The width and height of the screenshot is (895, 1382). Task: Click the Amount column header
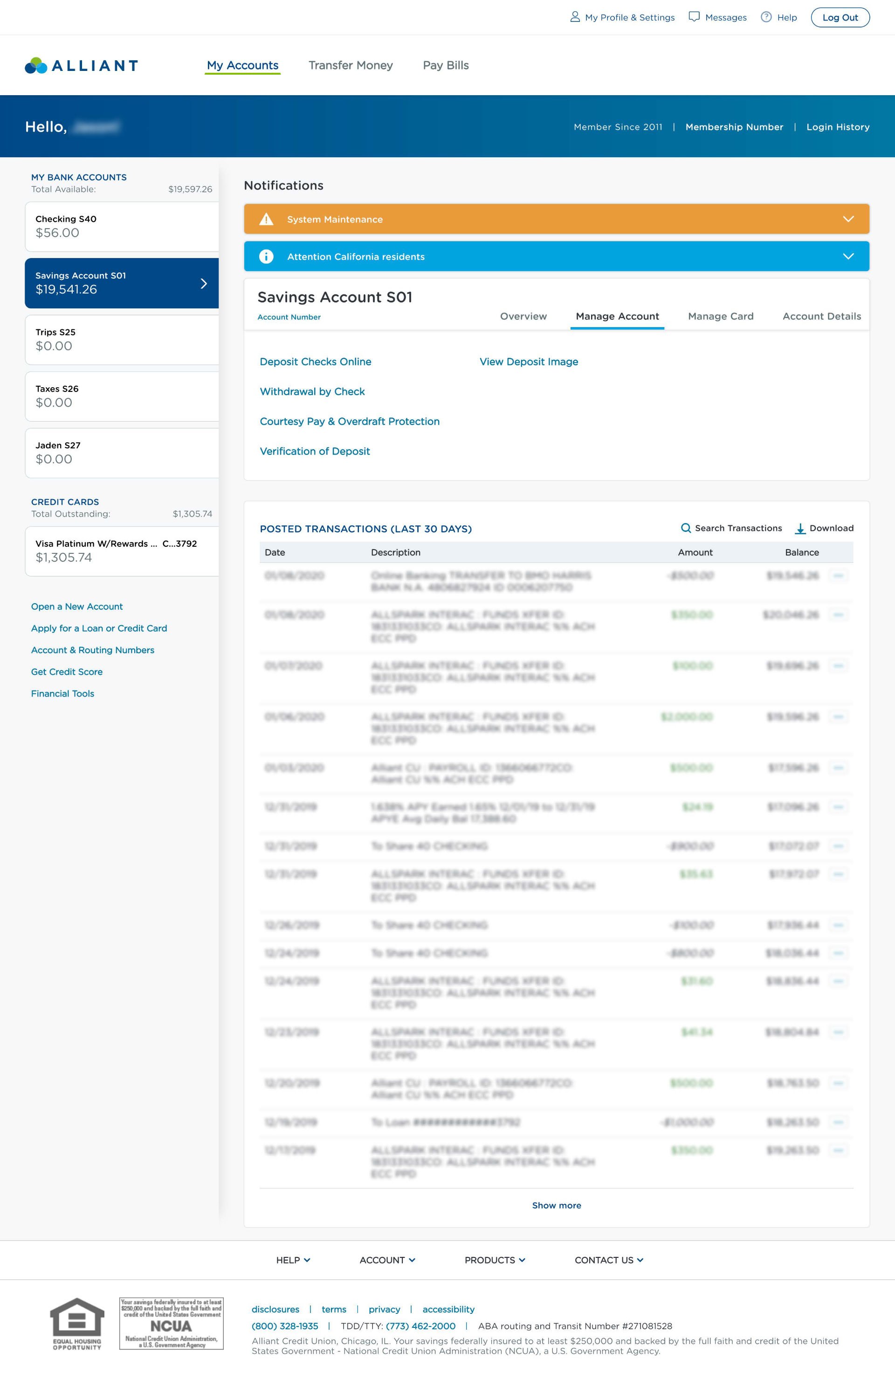[x=695, y=552]
